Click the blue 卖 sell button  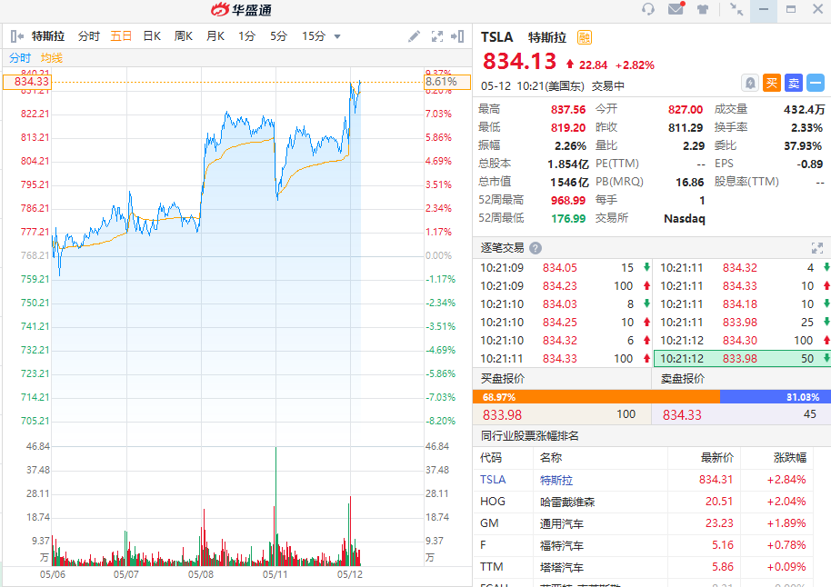point(794,84)
